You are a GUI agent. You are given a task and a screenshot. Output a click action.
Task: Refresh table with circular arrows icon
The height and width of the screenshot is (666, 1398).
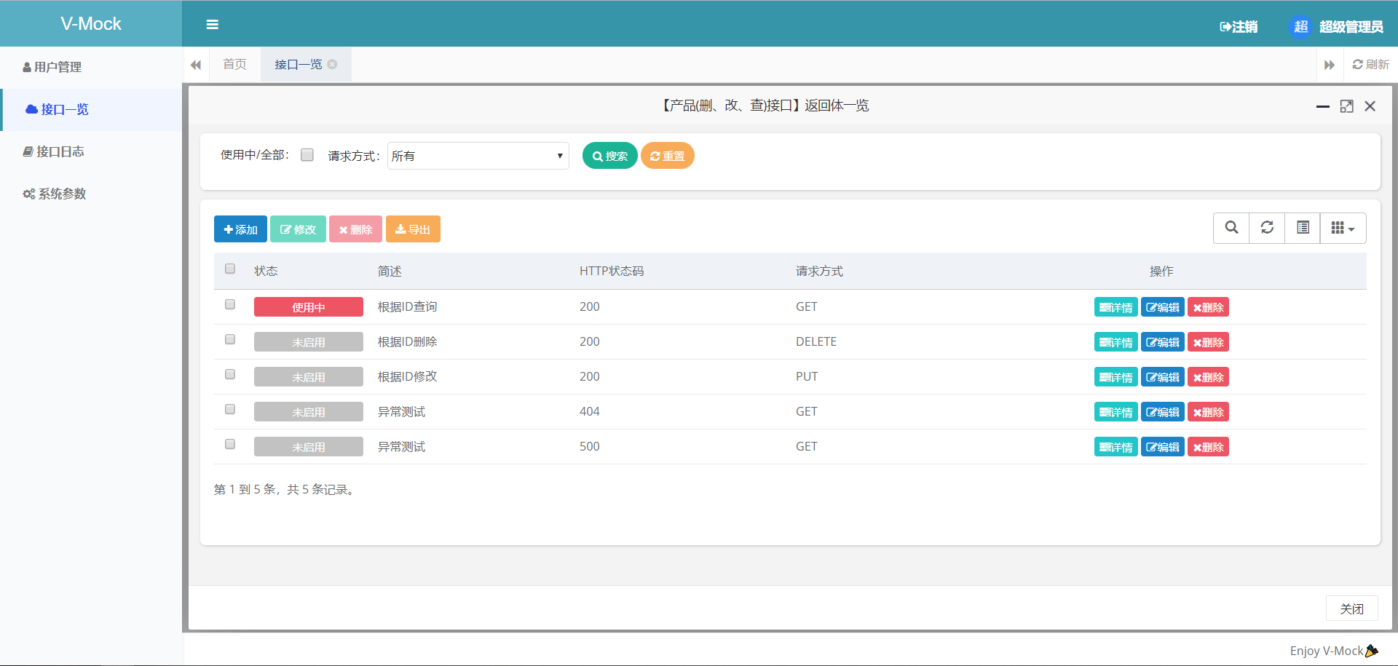tap(1267, 228)
